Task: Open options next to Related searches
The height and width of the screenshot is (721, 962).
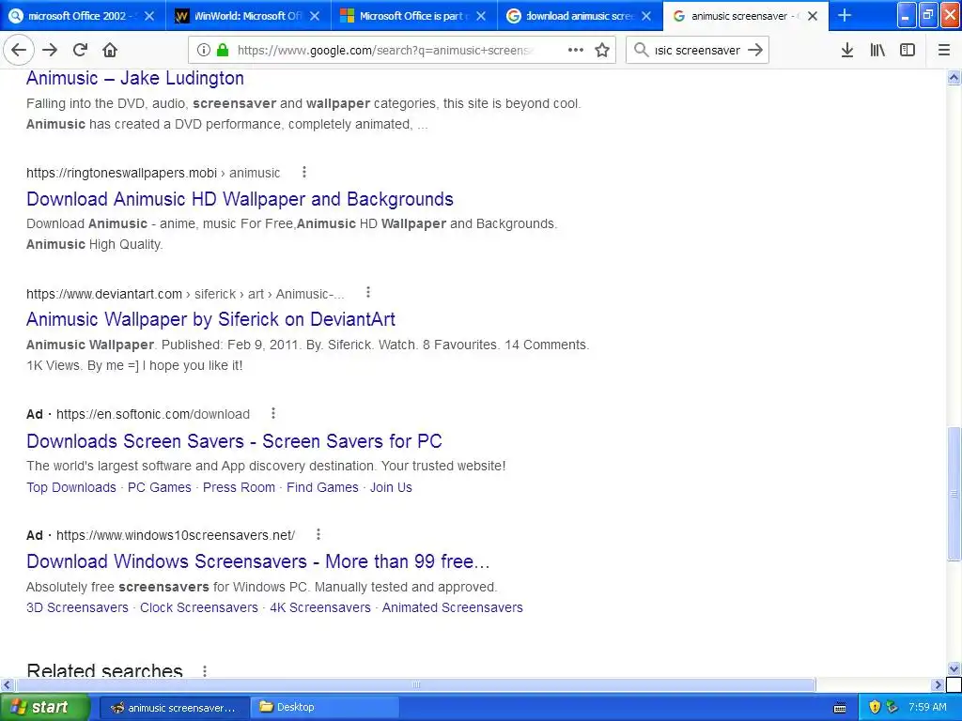Action: (205, 670)
